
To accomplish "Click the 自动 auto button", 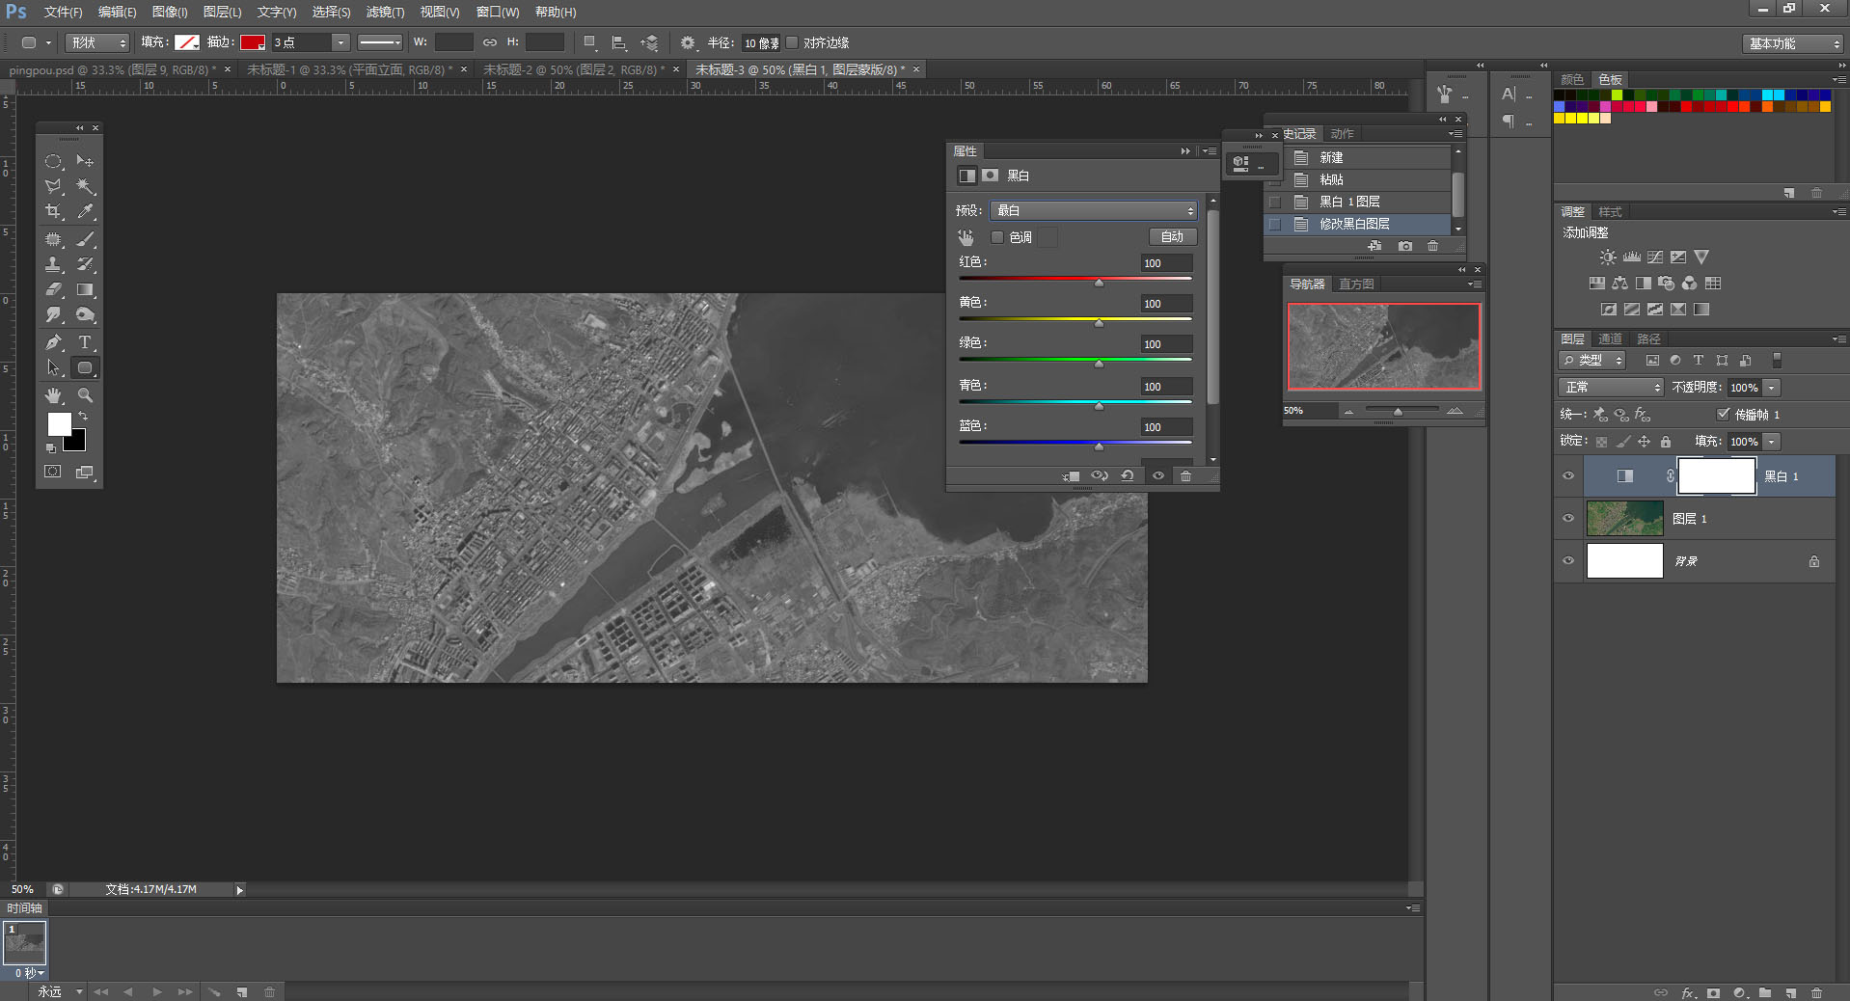I will (1172, 236).
